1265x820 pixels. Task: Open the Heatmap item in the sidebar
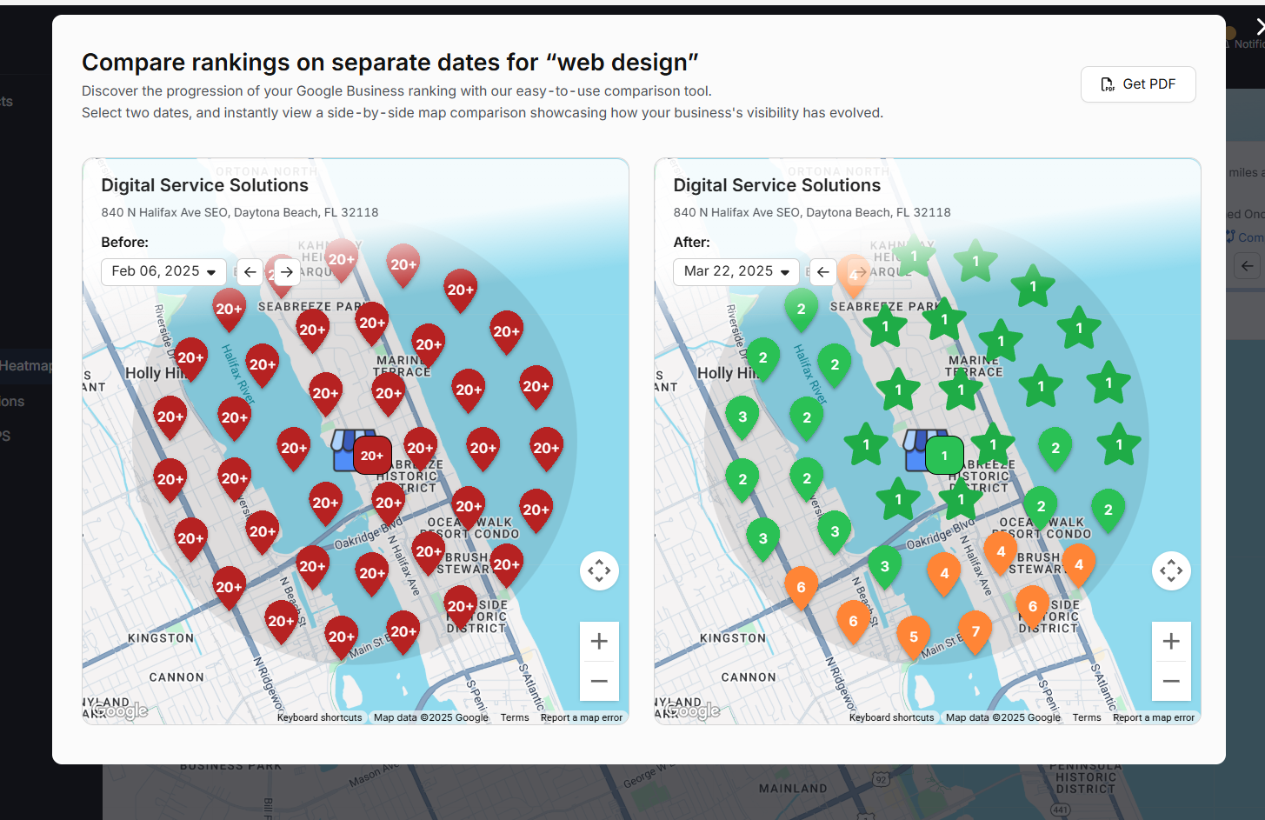[x=26, y=365]
